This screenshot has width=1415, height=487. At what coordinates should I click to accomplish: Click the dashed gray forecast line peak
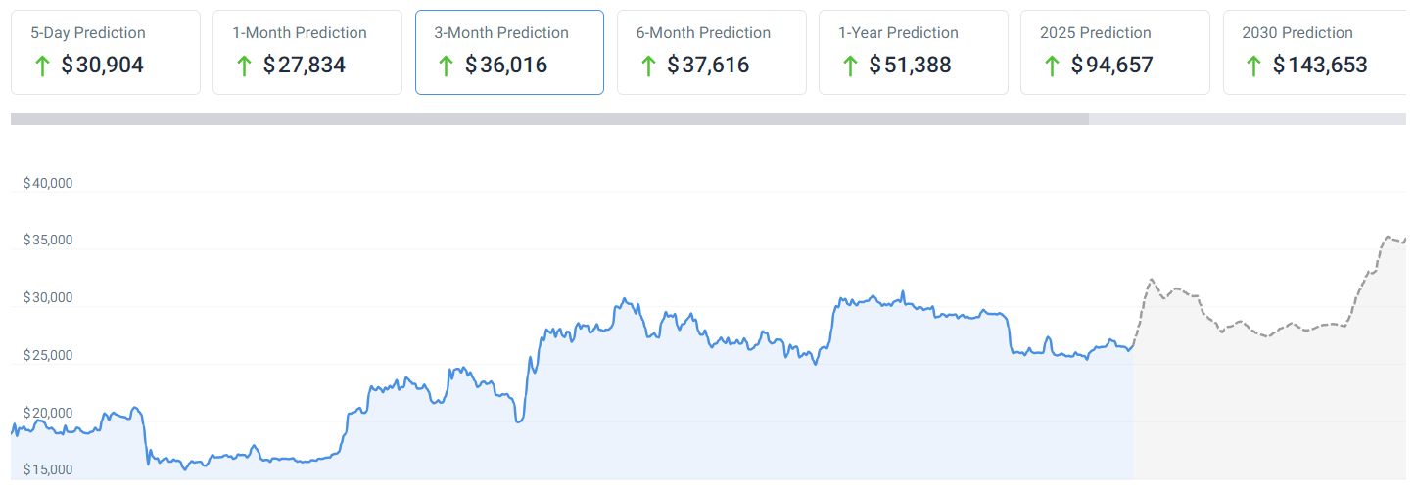[x=1389, y=237]
